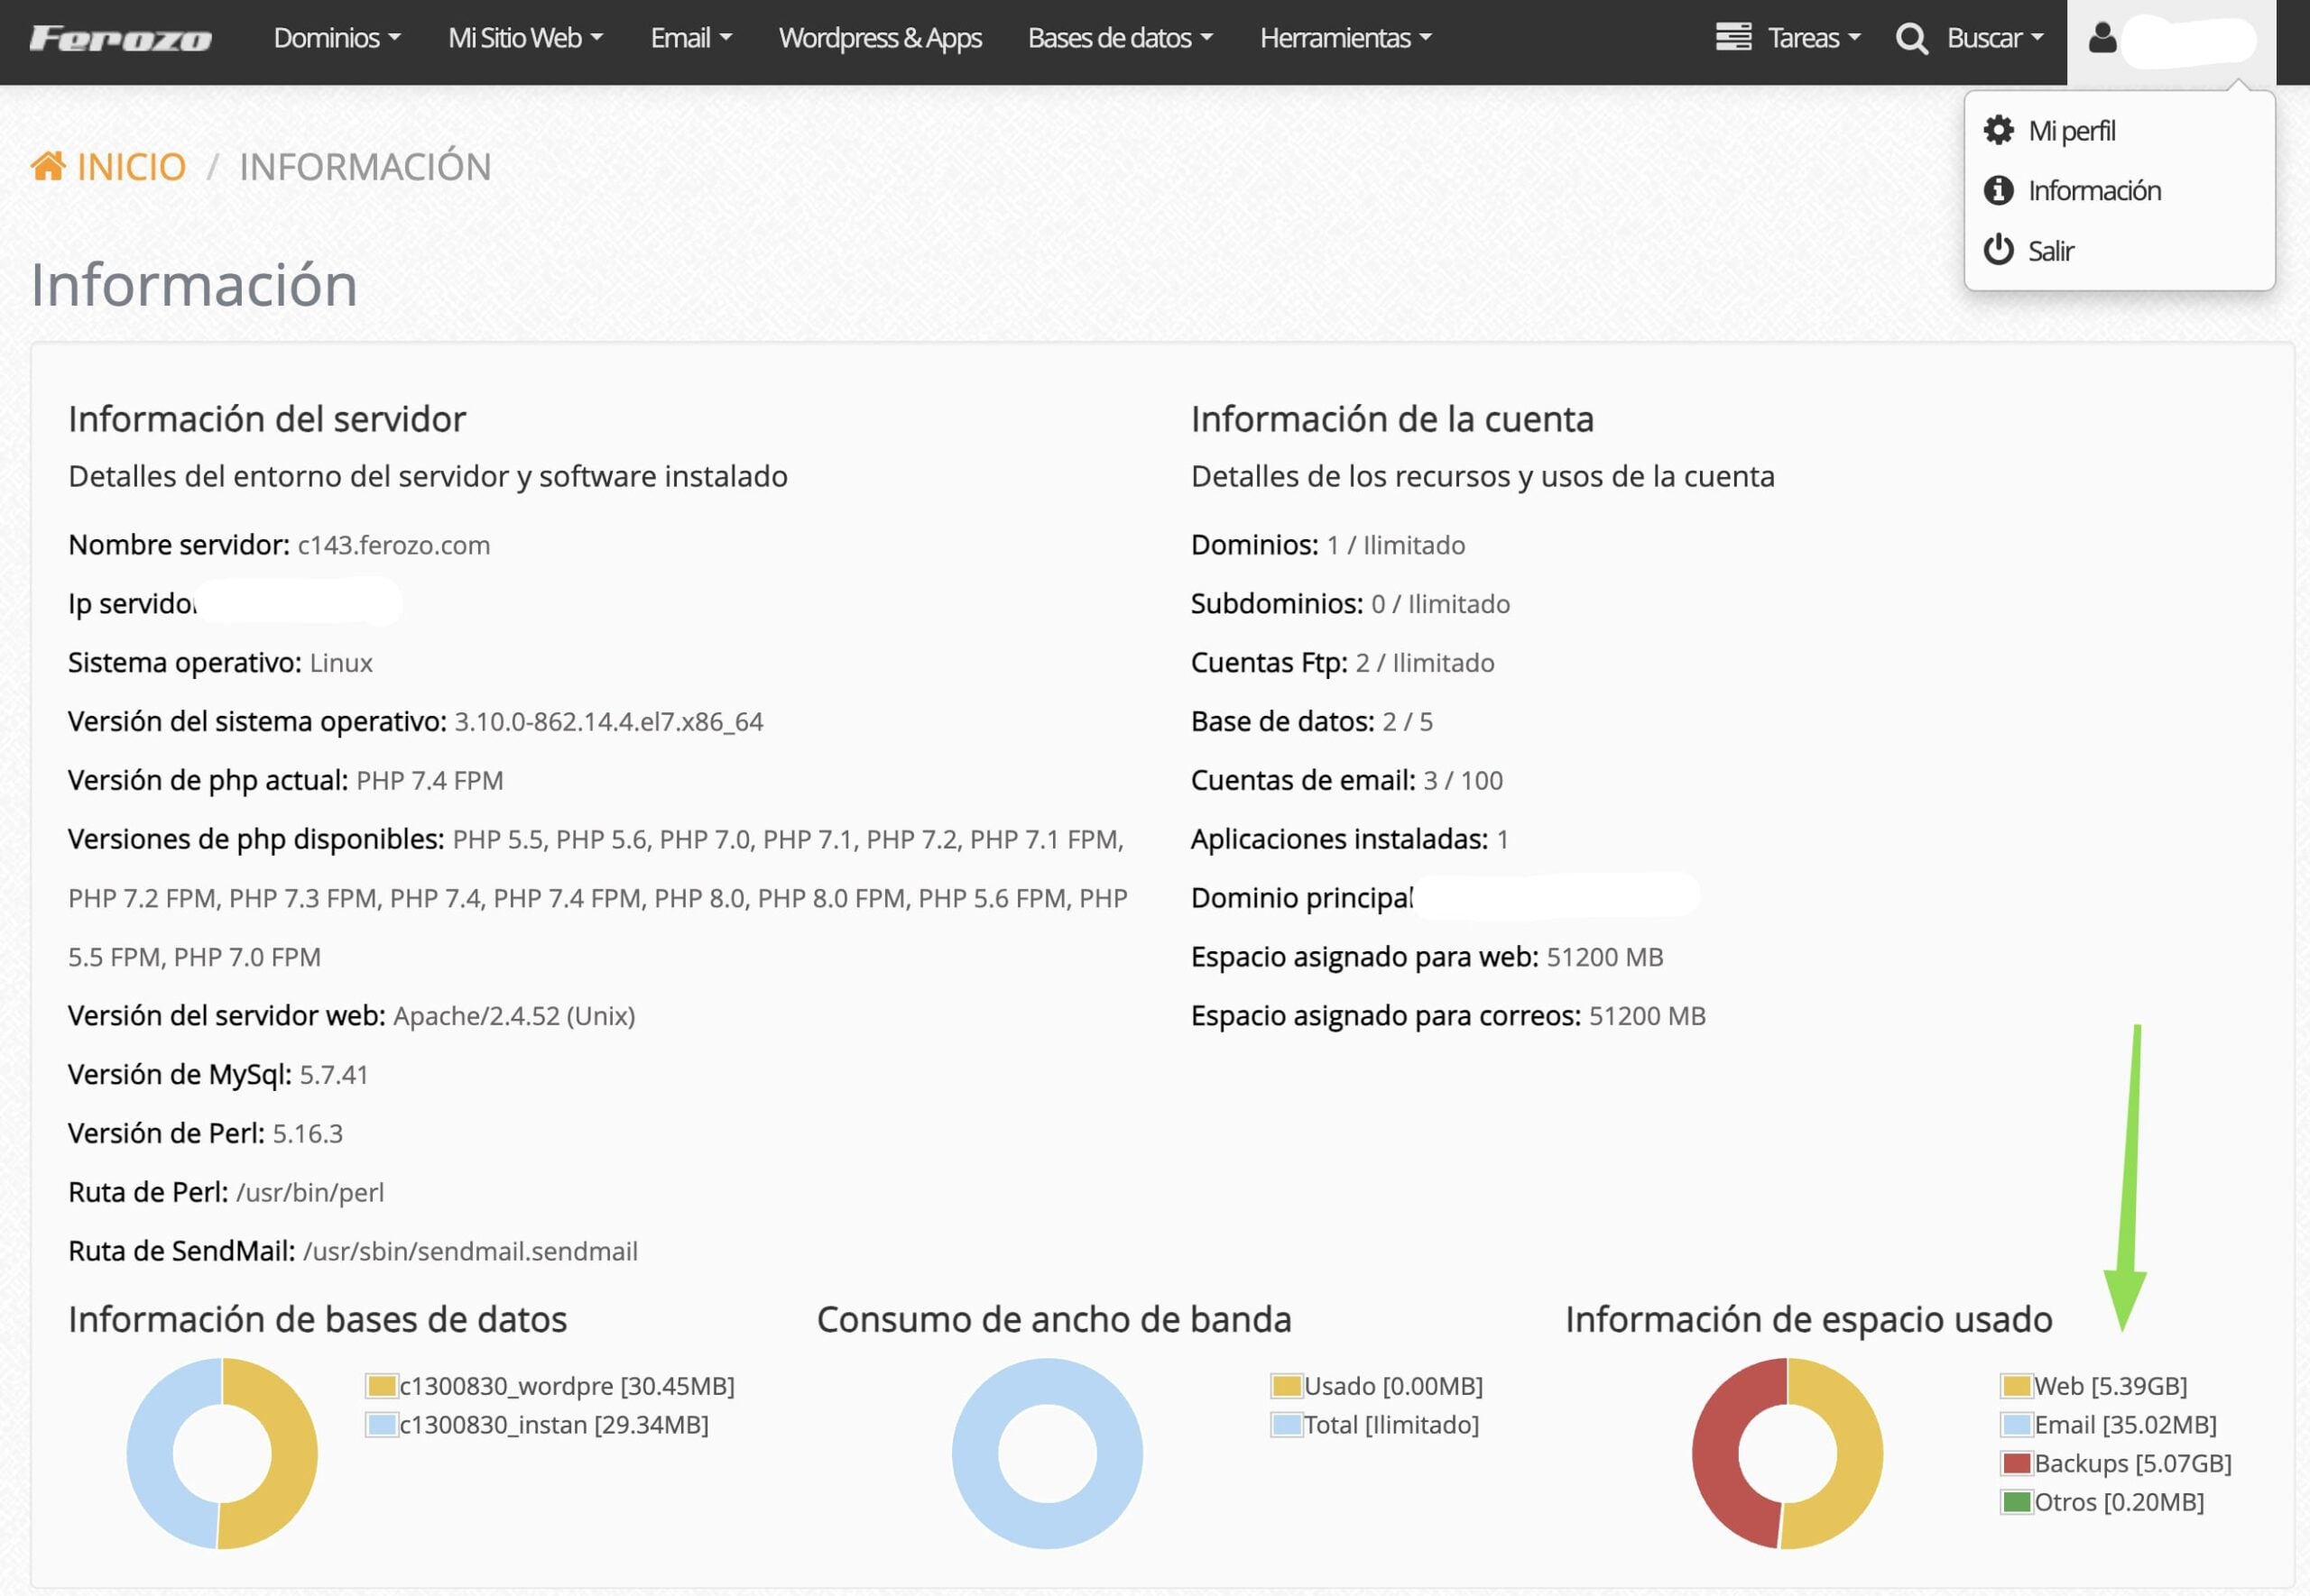Click the Buscar magnifying glass icon

click(1911, 38)
